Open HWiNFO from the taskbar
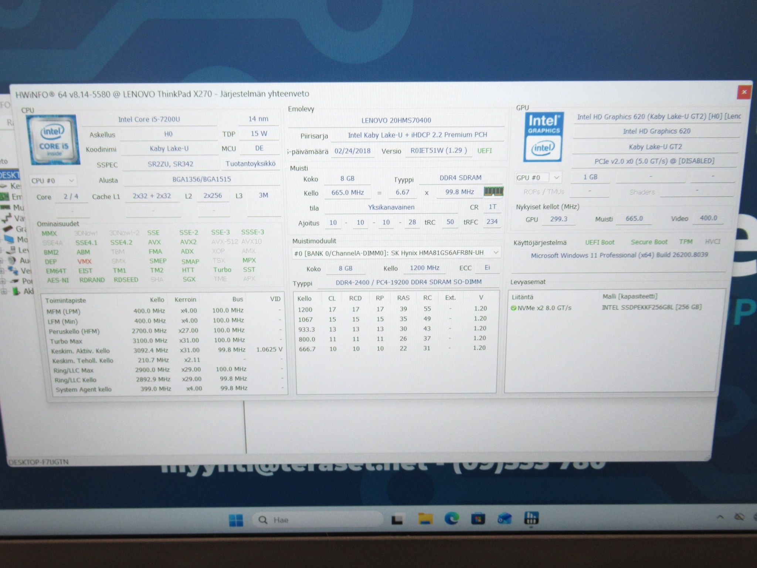This screenshot has width=757, height=568. point(531,519)
